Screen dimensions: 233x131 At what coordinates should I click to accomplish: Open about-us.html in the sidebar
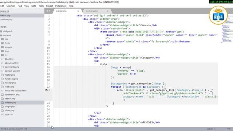(12, 63)
